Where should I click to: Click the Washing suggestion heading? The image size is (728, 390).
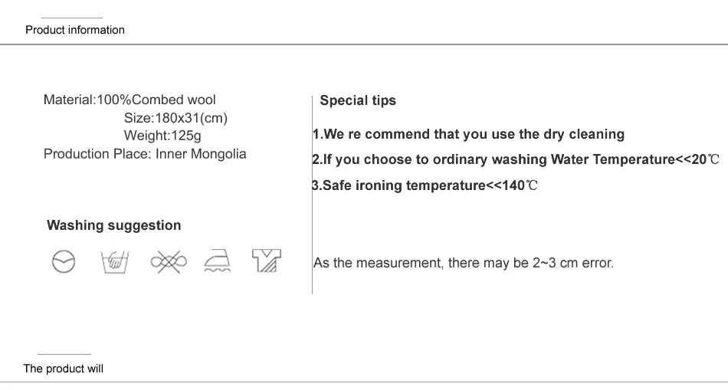(113, 225)
